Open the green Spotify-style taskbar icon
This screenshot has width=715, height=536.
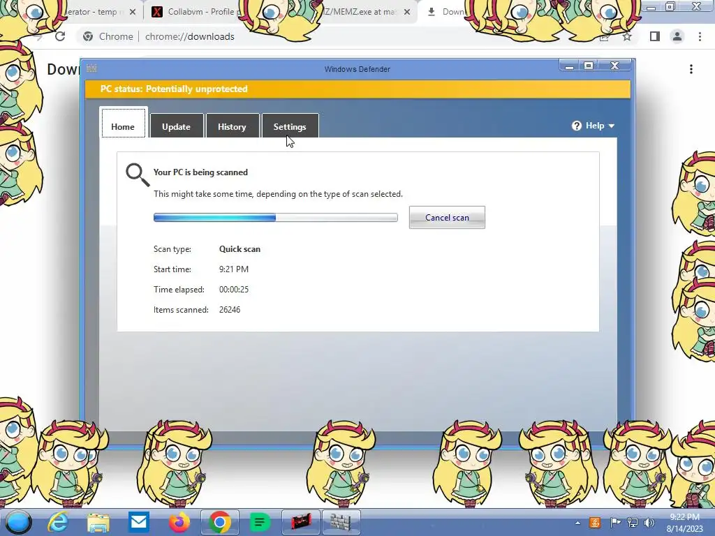[x=260, y=522]
